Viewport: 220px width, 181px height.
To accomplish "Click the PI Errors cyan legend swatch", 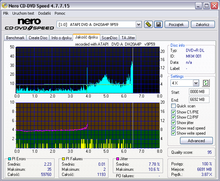I will (x=10, y=159).
